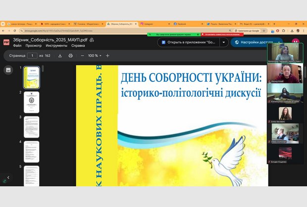Zoom out with the minus icon
Image resolution: width=307 pixels, height=207 pixels.
coord(83,56)
